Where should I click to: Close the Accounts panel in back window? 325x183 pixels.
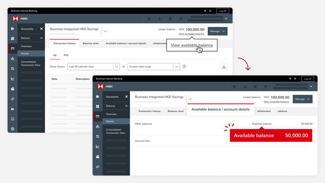tap(41, 29)
